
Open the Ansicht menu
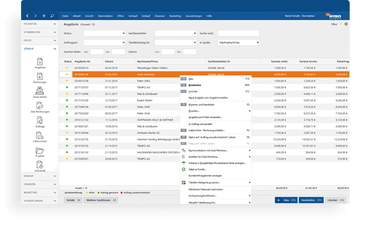click(x=89, y=16)
